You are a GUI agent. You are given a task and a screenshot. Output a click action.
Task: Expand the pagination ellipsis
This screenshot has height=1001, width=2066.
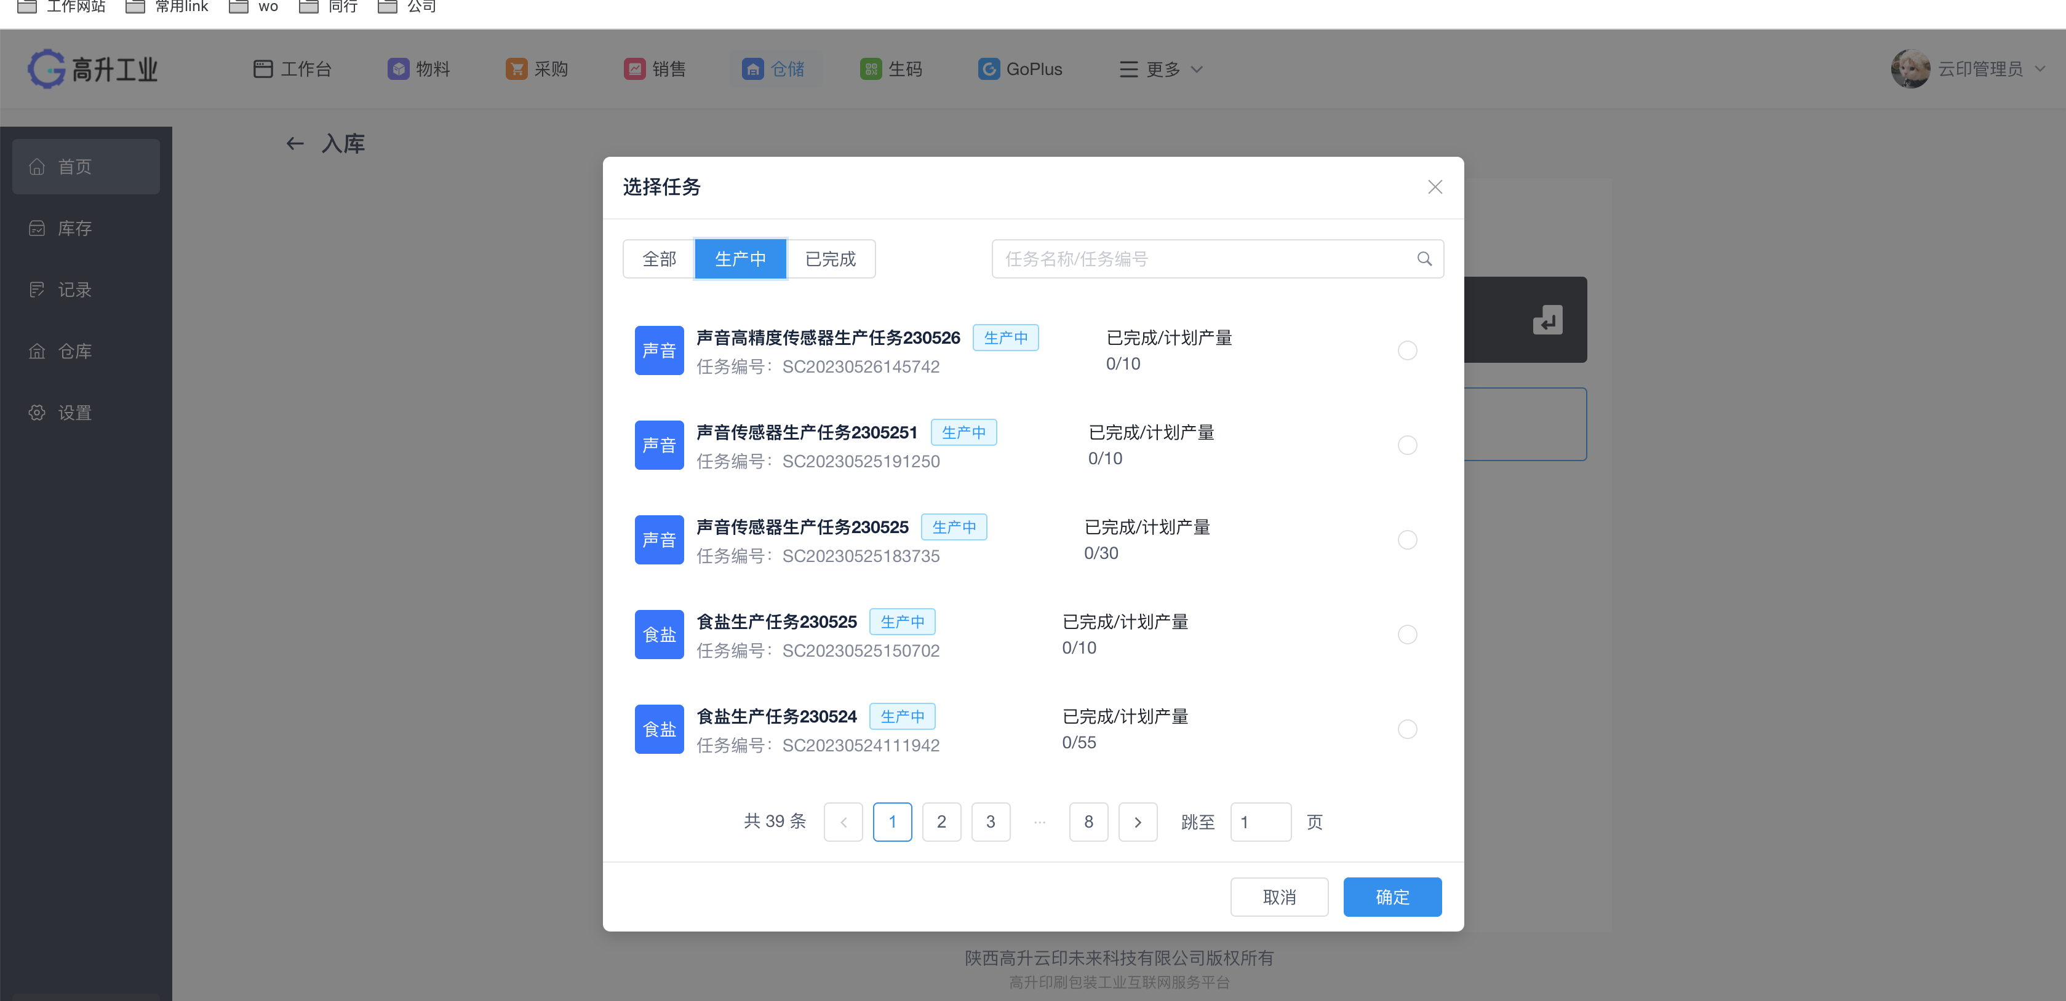[x=1039, y=821]
